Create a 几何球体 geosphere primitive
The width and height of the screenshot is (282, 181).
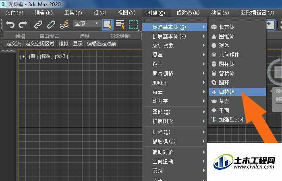tap(237, 55)
